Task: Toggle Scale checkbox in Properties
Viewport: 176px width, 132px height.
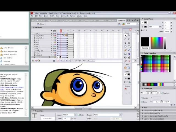Action: click(x=79, y=115)
